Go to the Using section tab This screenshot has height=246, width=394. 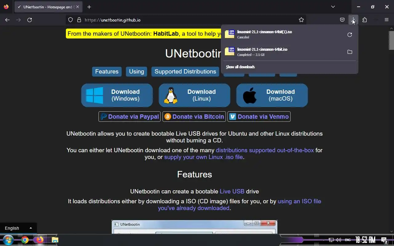[137, 71]
